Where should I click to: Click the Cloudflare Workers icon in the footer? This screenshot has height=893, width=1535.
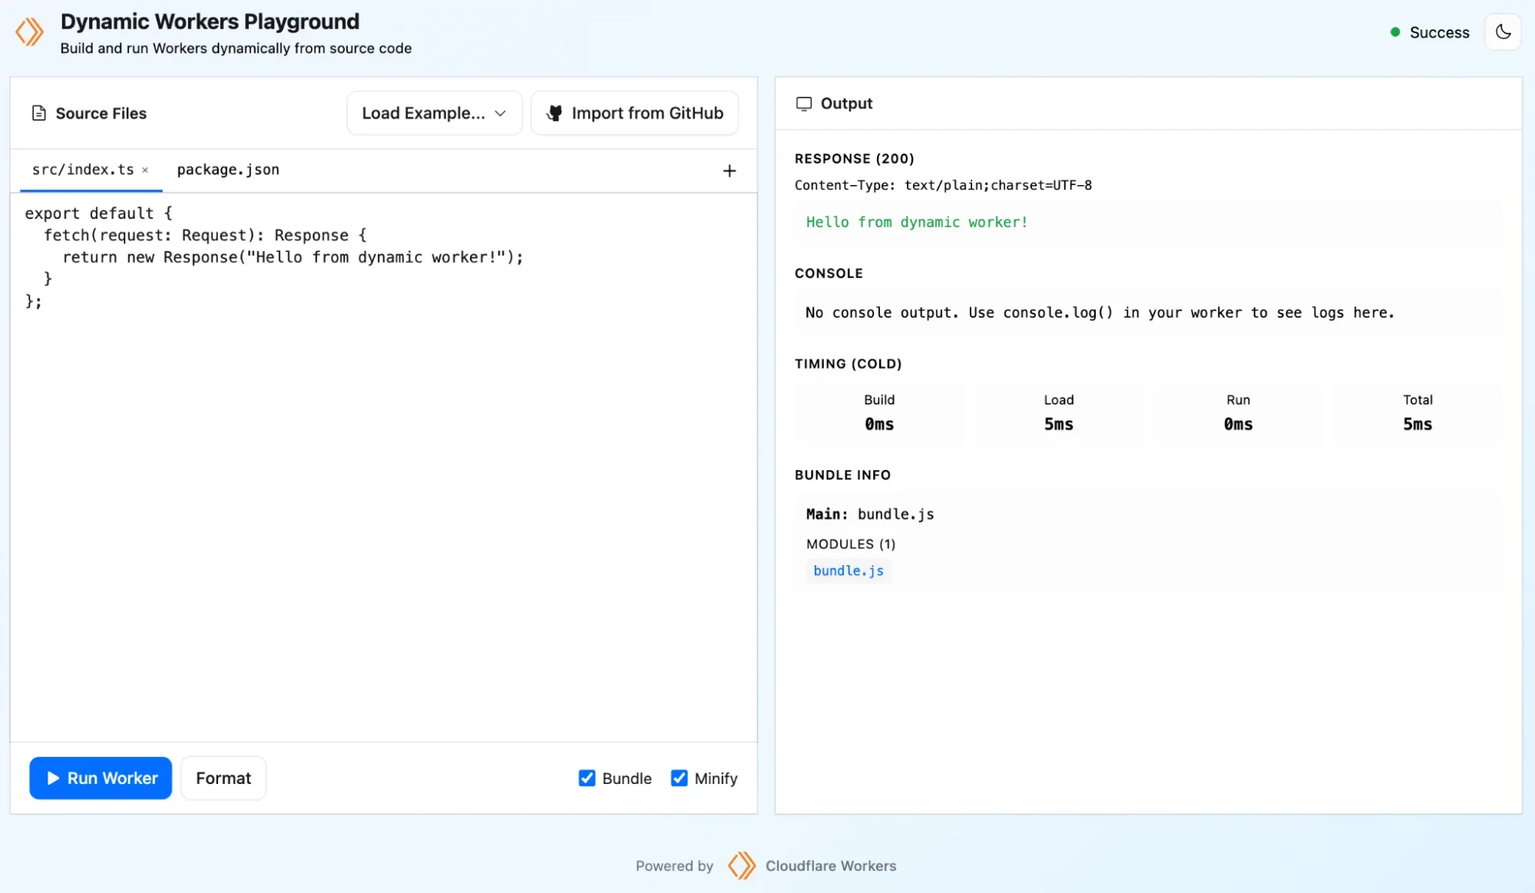[x=741, y=865]
